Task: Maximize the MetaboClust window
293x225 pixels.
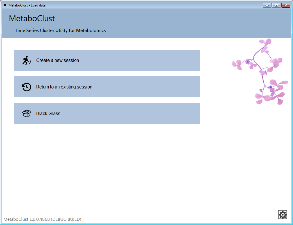Action: point(276,5)
